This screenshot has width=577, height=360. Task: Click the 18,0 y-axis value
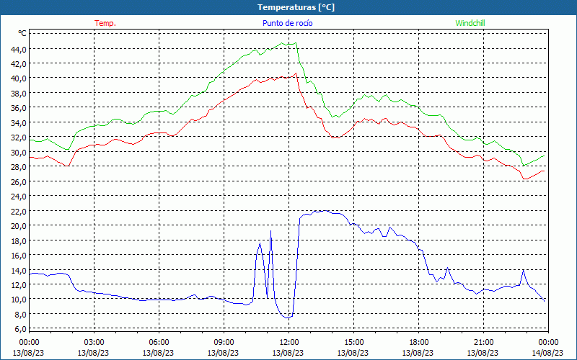(x=19, y=240)
